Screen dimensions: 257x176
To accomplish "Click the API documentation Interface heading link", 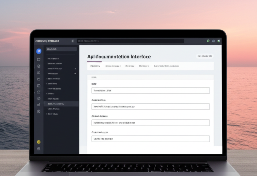I will 119,57.
